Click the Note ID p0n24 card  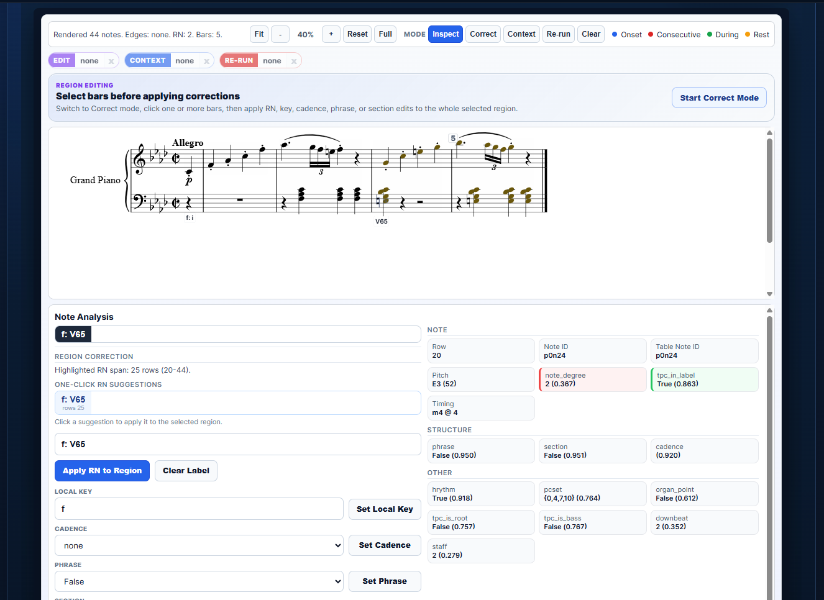(x=593, y=351)
